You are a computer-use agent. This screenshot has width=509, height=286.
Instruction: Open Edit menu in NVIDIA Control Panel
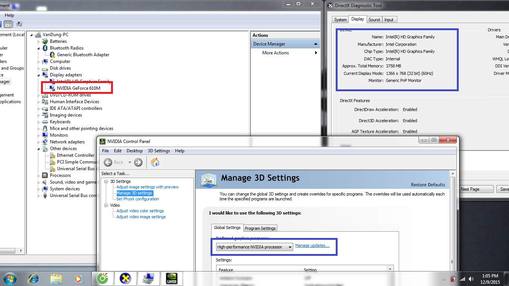click(118, 151)
